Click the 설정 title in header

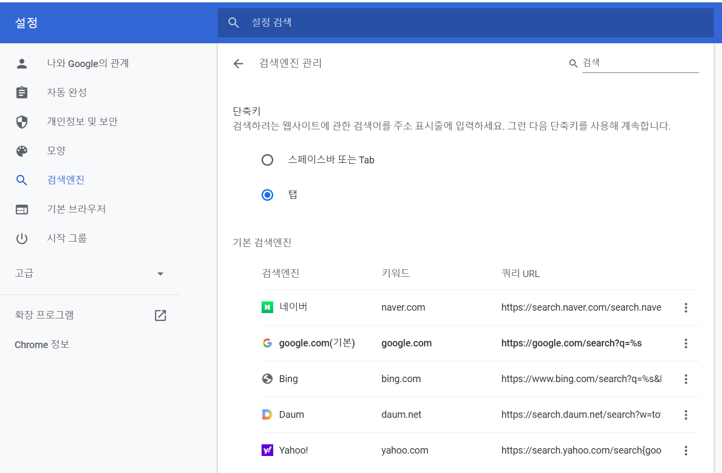click(26, 23)
